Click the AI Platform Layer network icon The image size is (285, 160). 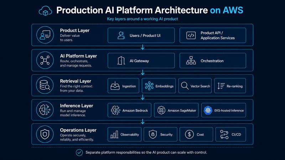click(x=45, y=60)
